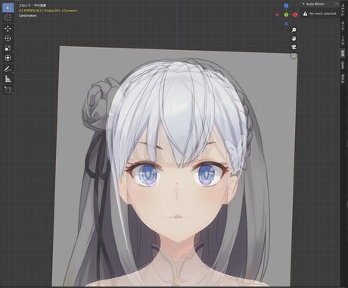This screenshot has height=288, width=348.
Task: Switch to the アイテム sidebar tab
Action: point(343,11)
